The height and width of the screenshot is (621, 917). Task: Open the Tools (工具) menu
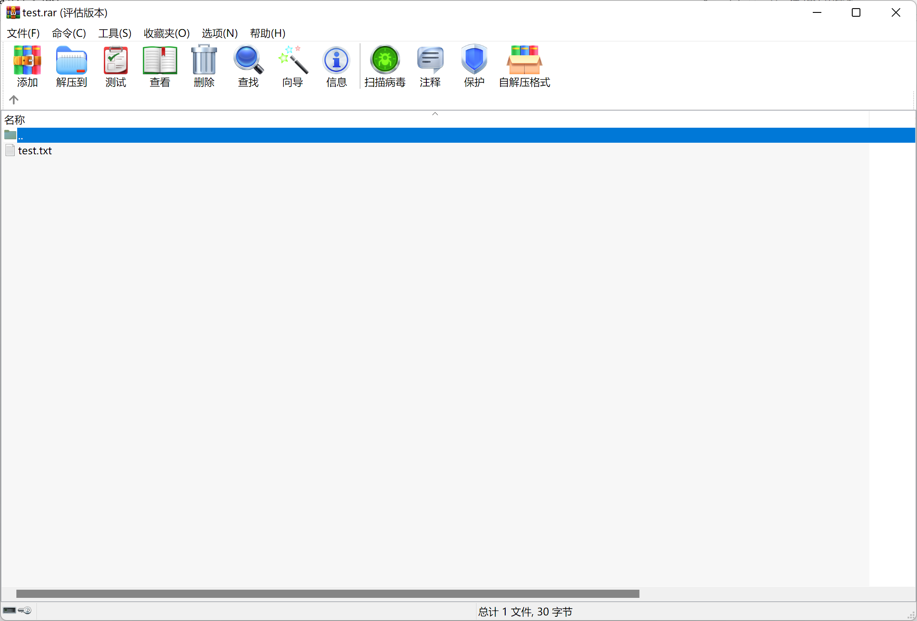(115, 33)
